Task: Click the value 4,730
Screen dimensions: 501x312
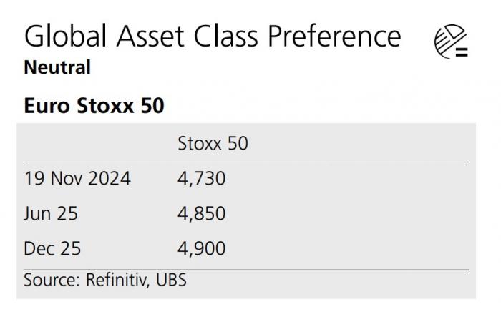Action: [202, 178]
